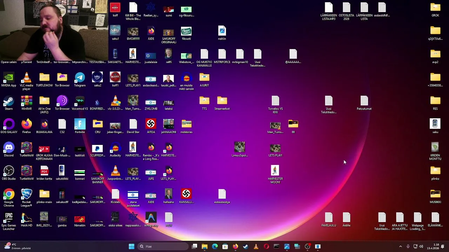Launch Fortnite from the desktop
This screenshot has width=449, height=252.
tap(80, 126)
